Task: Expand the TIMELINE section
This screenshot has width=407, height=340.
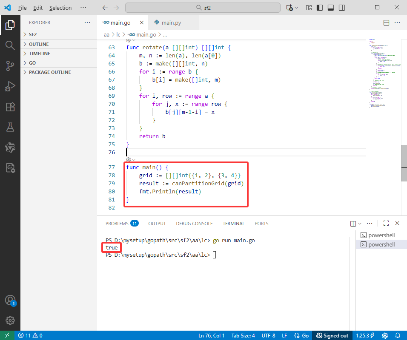Action: point(59,54)
